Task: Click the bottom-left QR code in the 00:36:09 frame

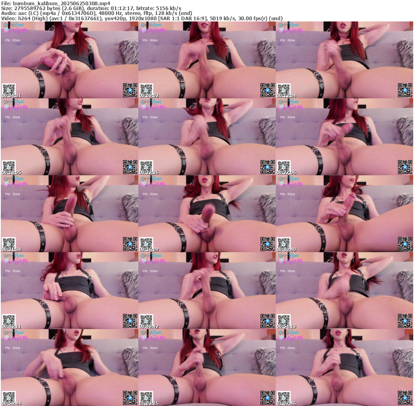Action: [146, 243]
